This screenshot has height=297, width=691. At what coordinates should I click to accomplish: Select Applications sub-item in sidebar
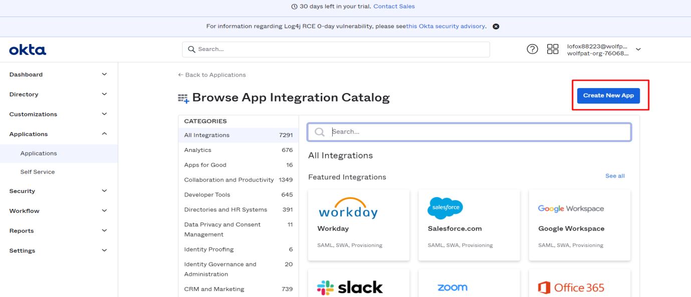coord(59,153)
